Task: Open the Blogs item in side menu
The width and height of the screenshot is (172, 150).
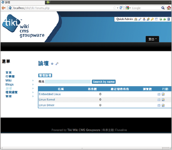Action: (10, 84)
